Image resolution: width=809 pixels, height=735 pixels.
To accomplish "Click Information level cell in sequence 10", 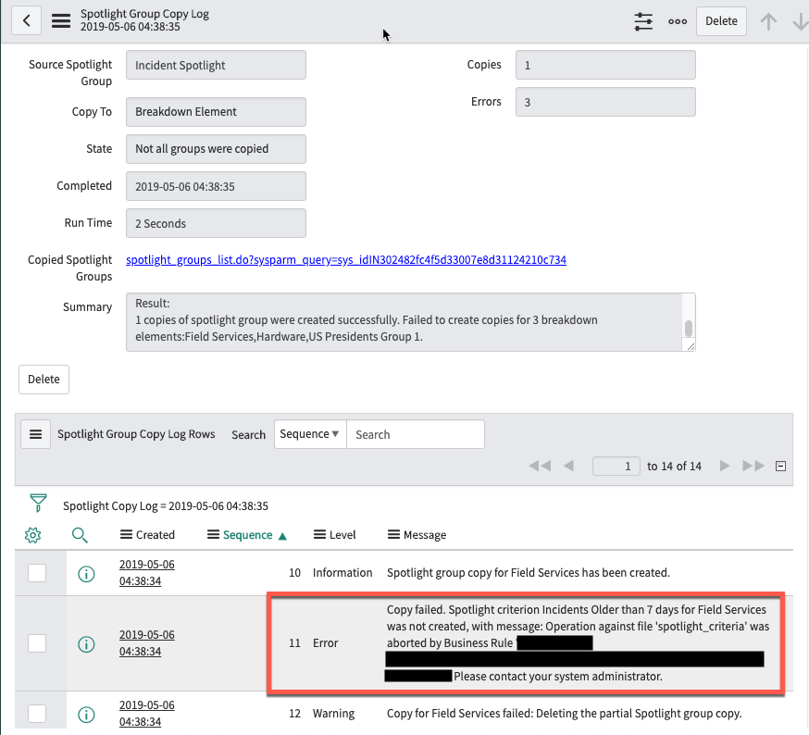I will click(342, 573).
